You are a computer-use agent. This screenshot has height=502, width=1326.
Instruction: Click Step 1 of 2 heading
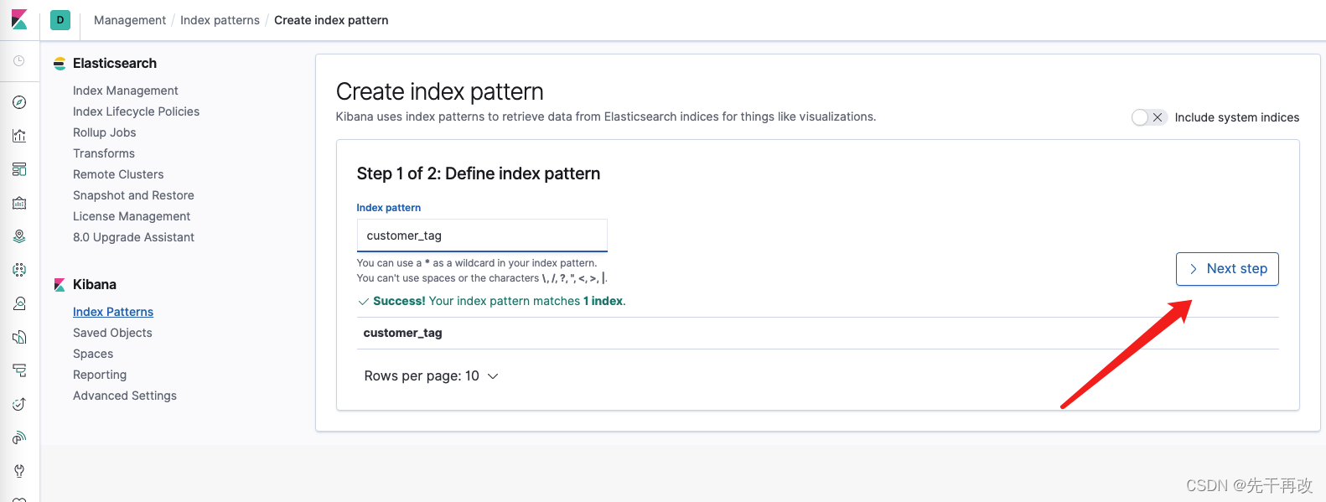(x=479, y=173)
